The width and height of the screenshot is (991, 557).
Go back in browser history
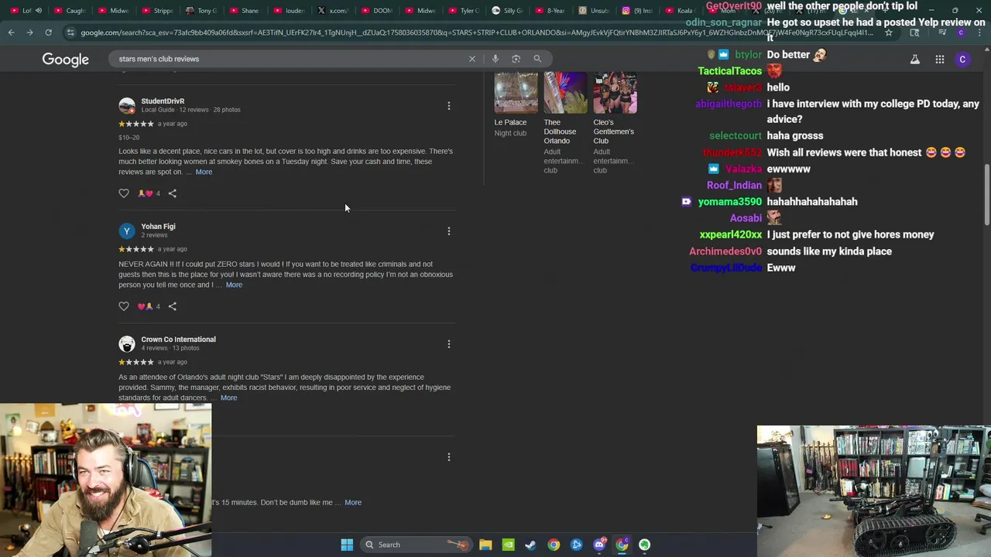coord(11,32)
